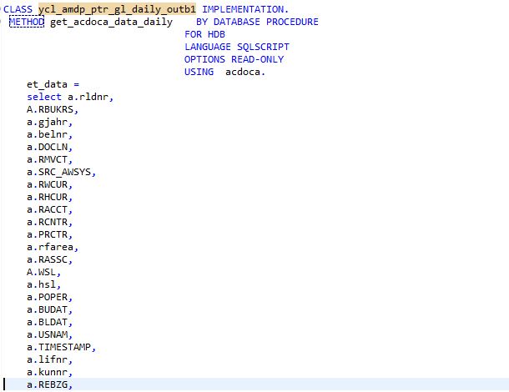Click the a.kunnr field
This screenshot has height=392, width=509.
point(50,373)
